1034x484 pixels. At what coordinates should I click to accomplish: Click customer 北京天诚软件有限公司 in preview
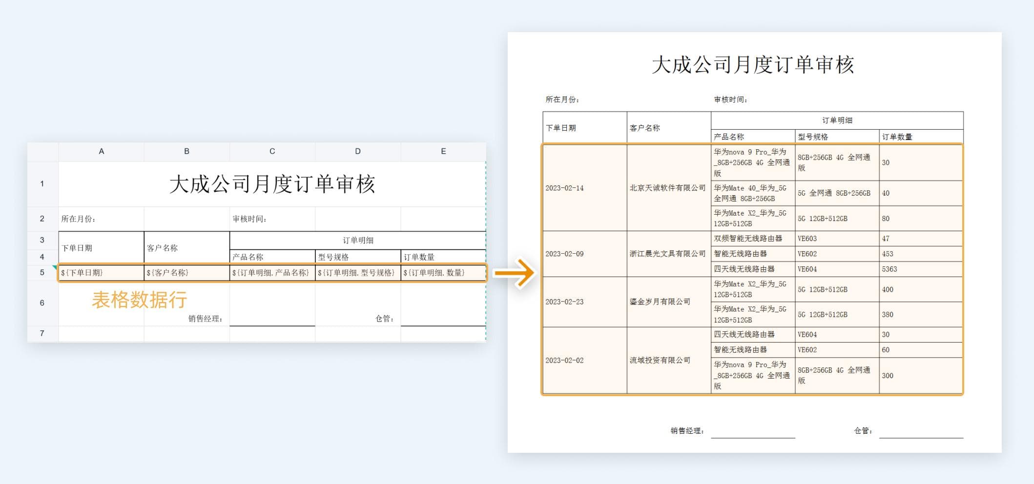tap(667, 188)
